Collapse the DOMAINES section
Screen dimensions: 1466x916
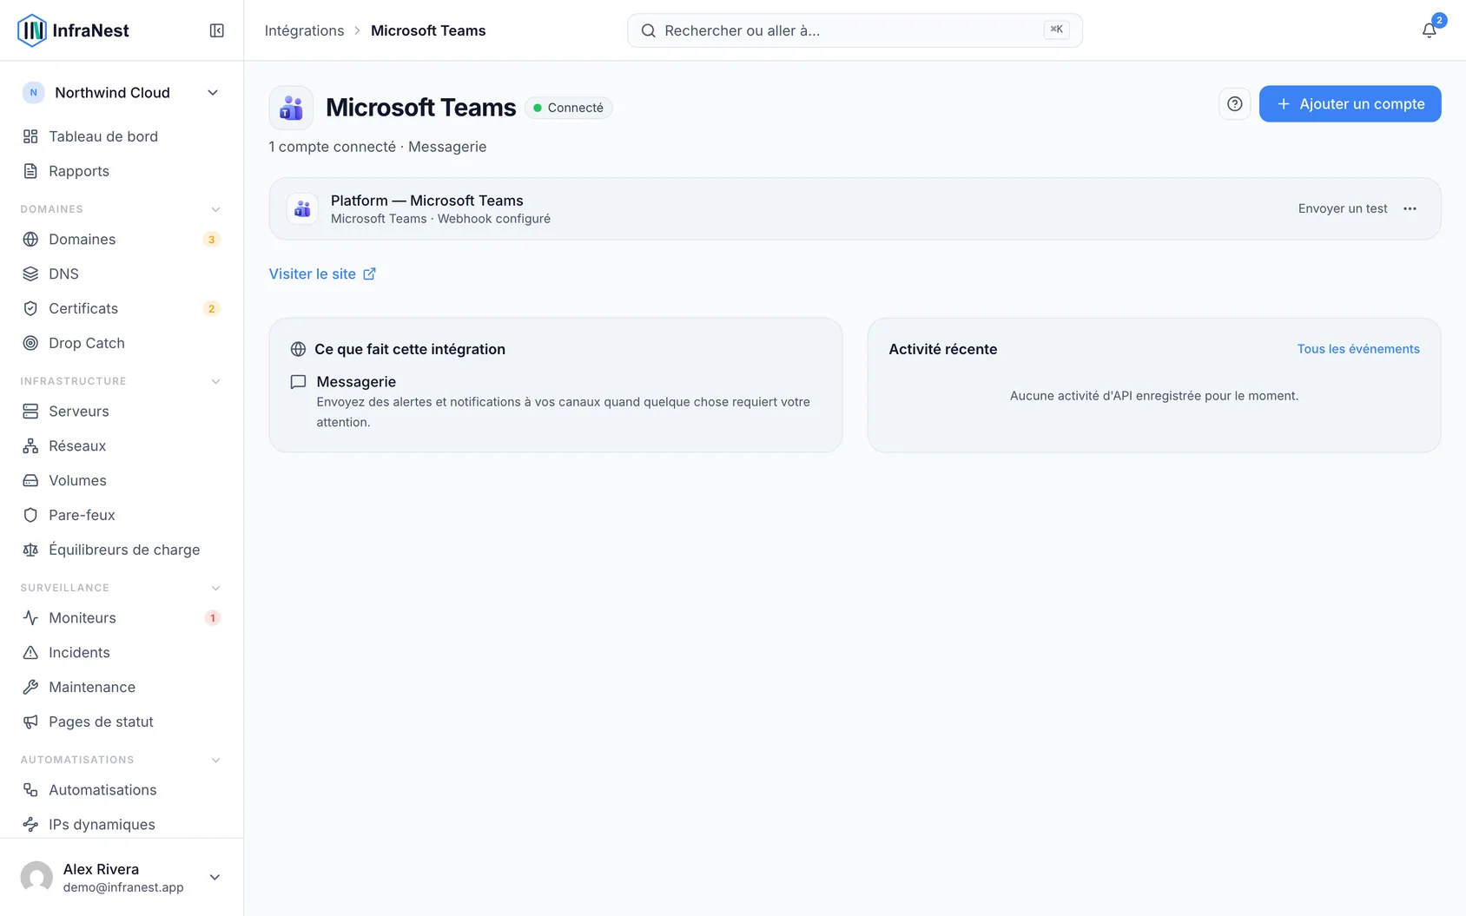click(215, 209)
